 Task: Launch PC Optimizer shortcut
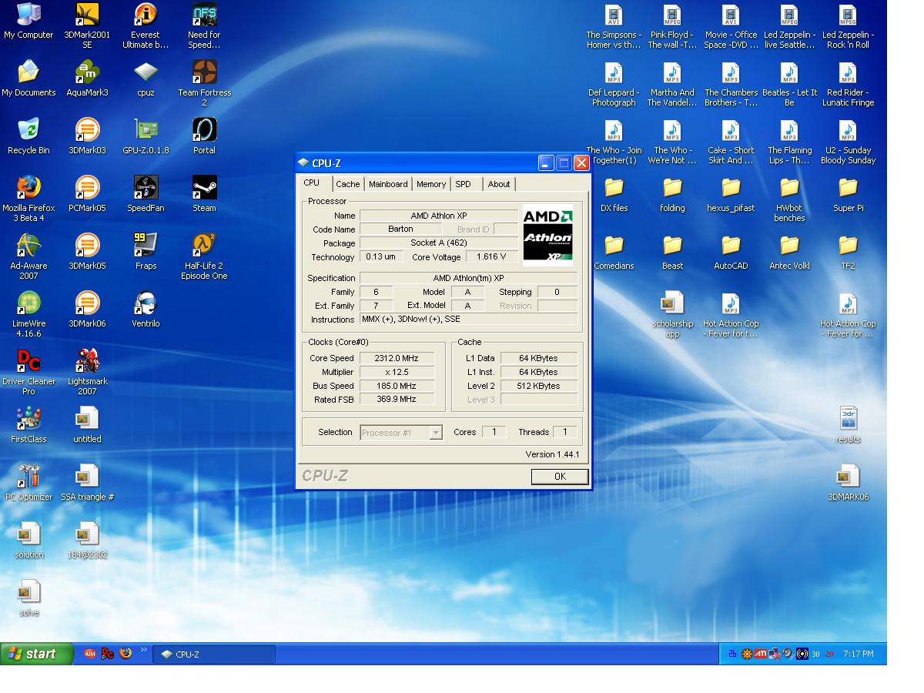[28, 483]
